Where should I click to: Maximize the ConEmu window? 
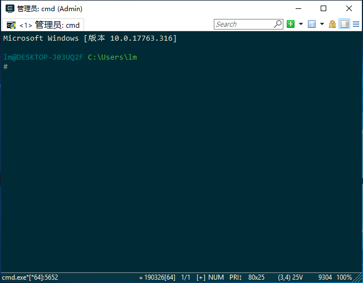[323, 9]
